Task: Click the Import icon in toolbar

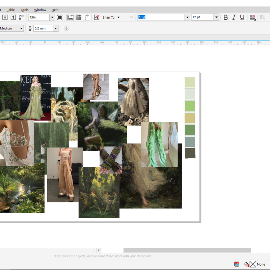Action: 5,17
